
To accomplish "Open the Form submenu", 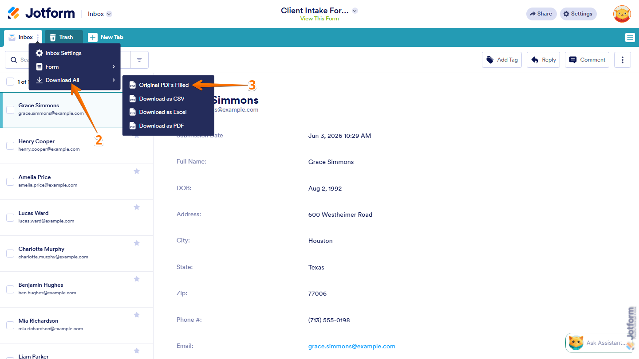I will click(75, 67).
